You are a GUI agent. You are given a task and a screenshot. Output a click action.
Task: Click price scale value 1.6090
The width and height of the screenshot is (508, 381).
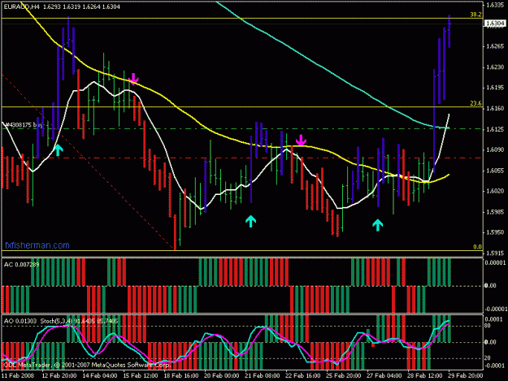pos(495,149)
